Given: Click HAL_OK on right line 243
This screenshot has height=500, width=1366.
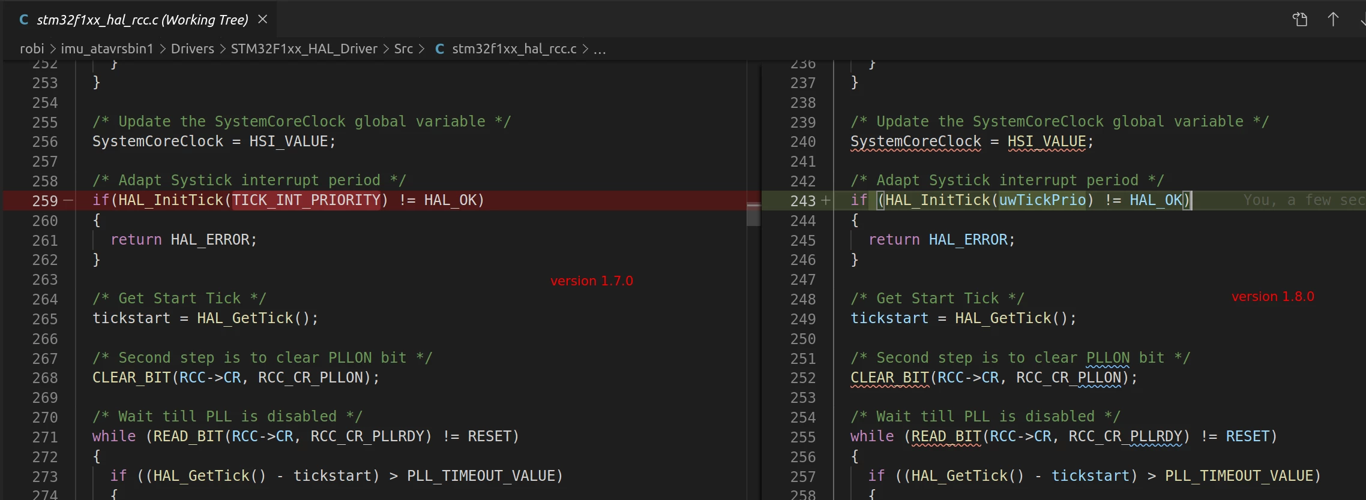Looking at the screenshot, I should 1156,200.
